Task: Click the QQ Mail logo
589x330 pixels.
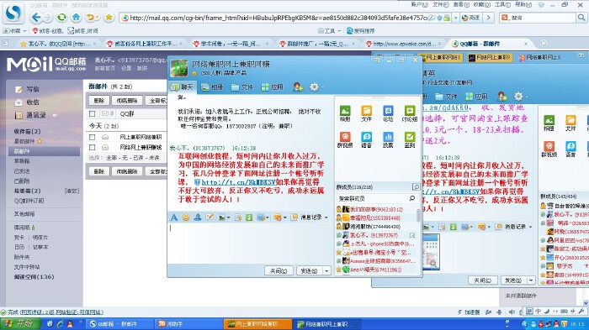Action: tap(46, 64)
